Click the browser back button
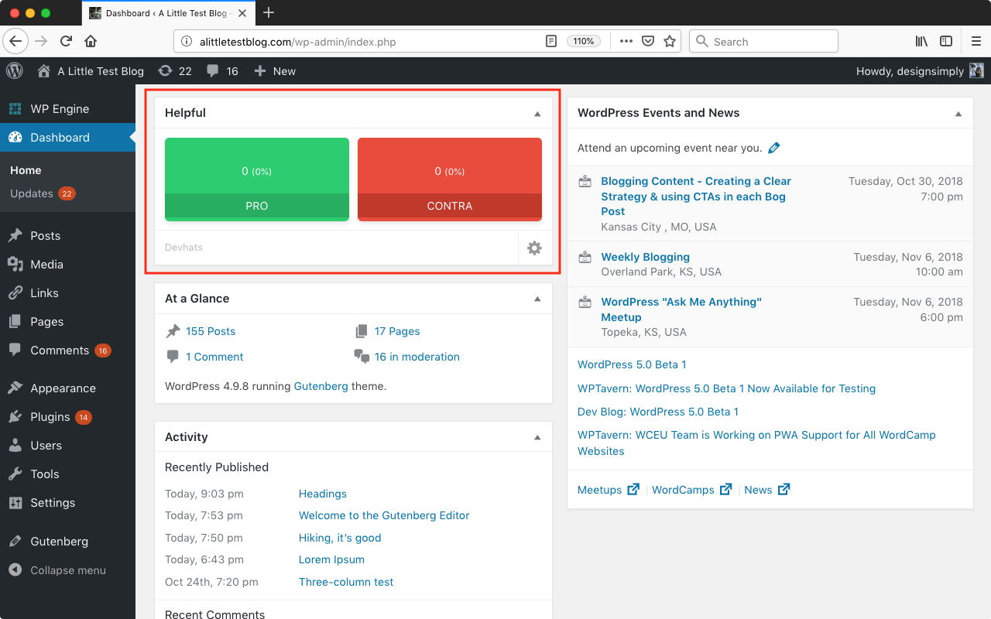This screenshot has width=991, height=619. pos(17,41)
